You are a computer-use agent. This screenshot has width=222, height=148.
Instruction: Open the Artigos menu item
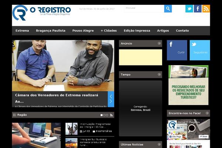tap(163, 31)
